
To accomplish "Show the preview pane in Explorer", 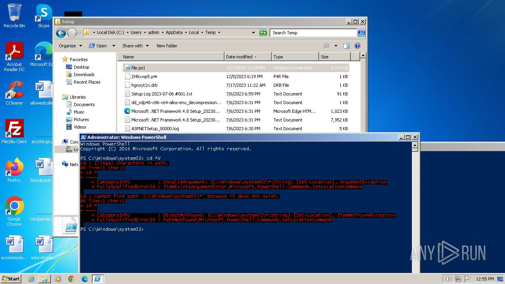I will click(346, 46).
